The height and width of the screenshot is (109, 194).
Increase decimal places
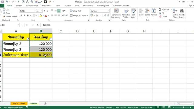[105, 15]
